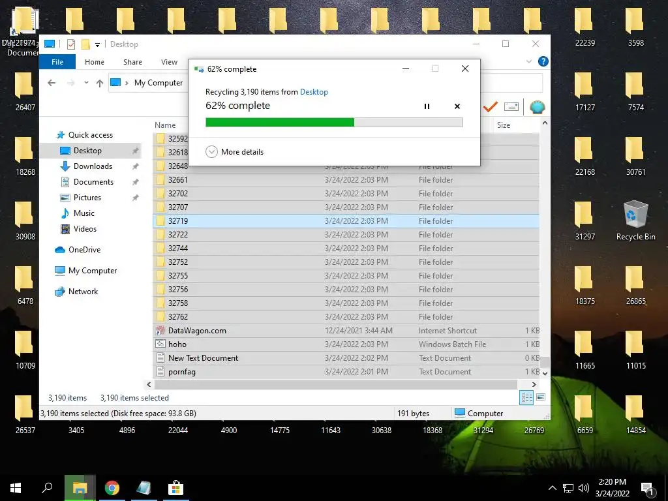Open Music in the navigation pane
668x501 pixels.
tap(83, 213)
